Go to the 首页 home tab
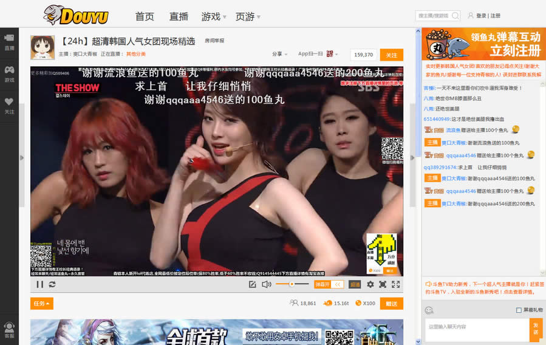This screenshot has width=546, height=345. pyautogui.click(x=145, y=16)
